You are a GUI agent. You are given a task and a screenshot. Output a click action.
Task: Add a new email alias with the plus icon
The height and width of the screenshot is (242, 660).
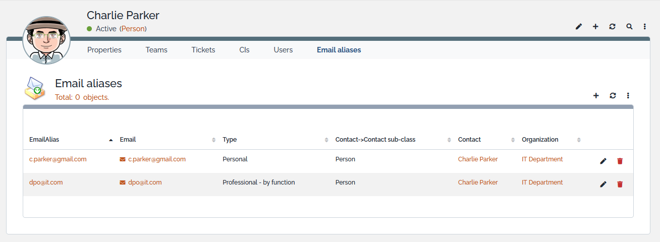click(x=596, y=95)
